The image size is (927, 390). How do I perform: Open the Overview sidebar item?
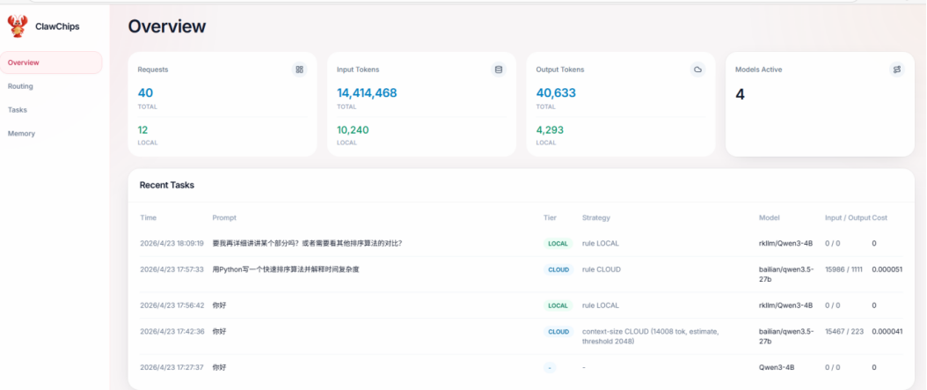[x=51, y=63]
